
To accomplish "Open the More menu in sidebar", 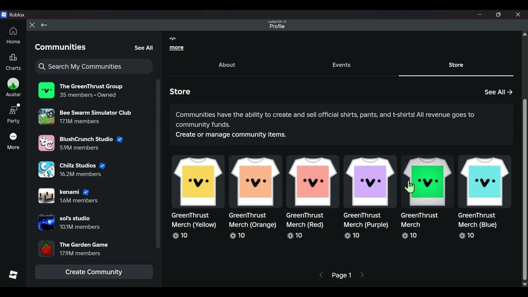I will coord(13,141).
